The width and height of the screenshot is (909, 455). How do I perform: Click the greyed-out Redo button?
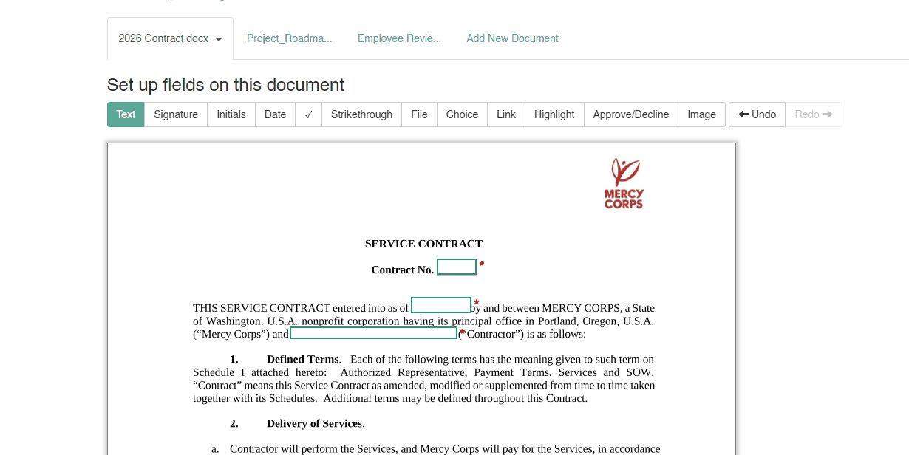(814, 114)
